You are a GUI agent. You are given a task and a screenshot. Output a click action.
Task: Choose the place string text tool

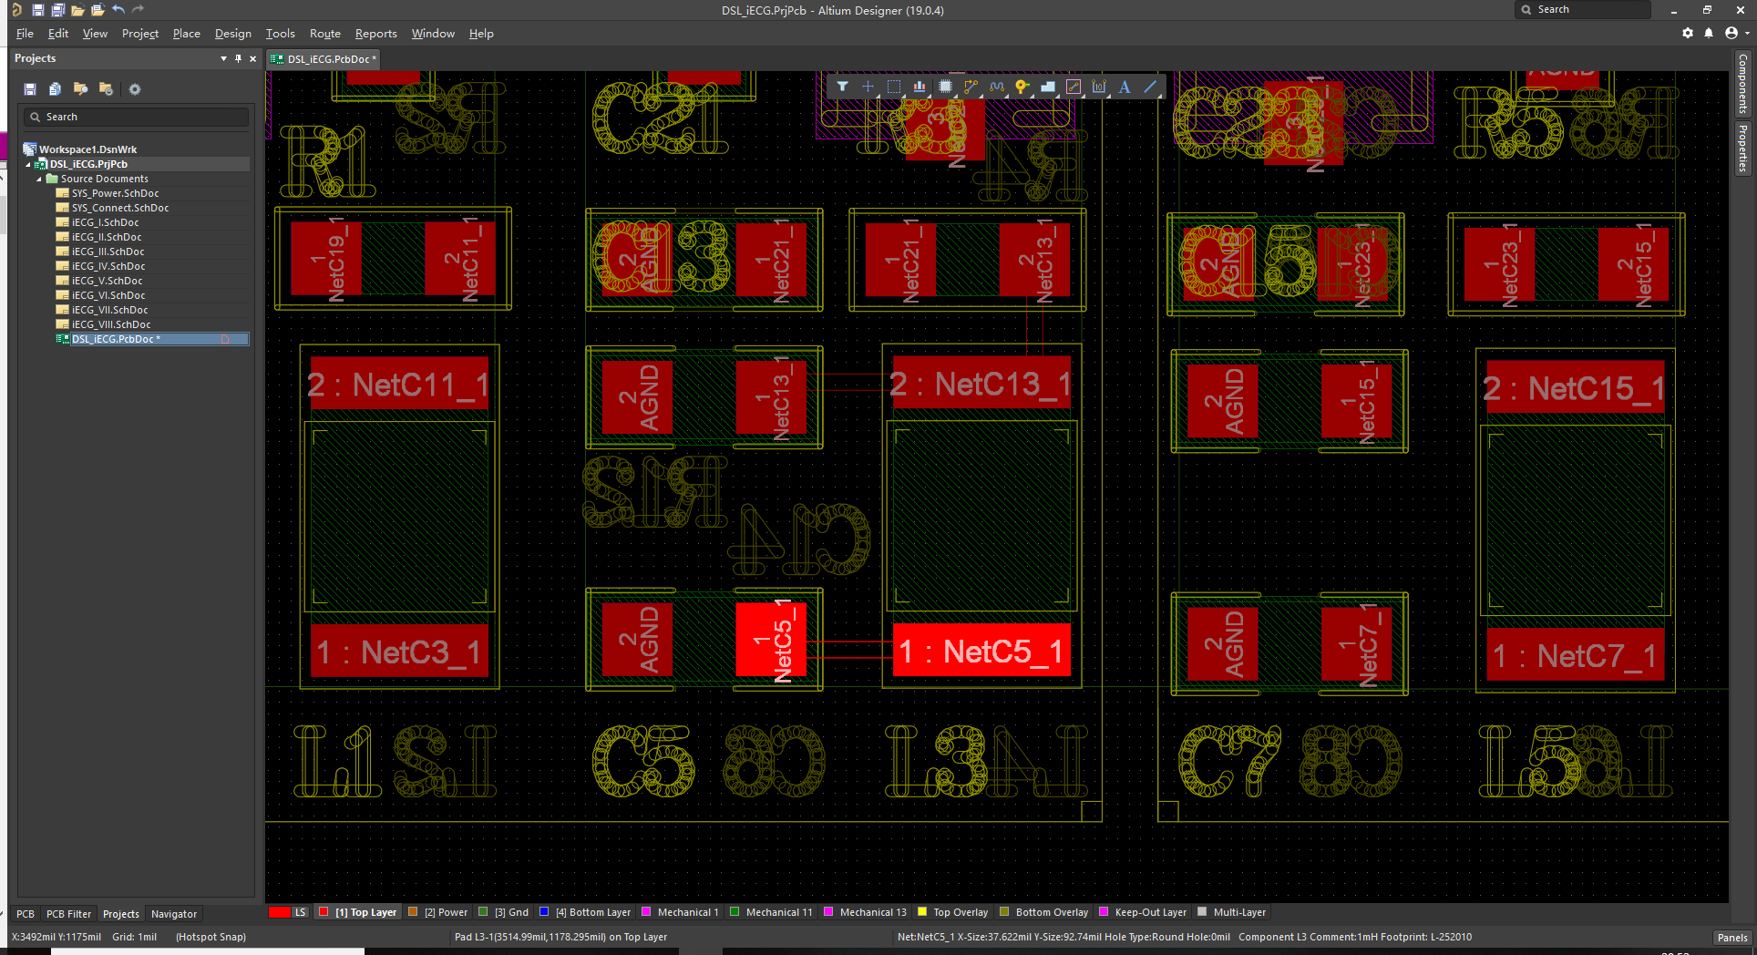(1124, 87)
